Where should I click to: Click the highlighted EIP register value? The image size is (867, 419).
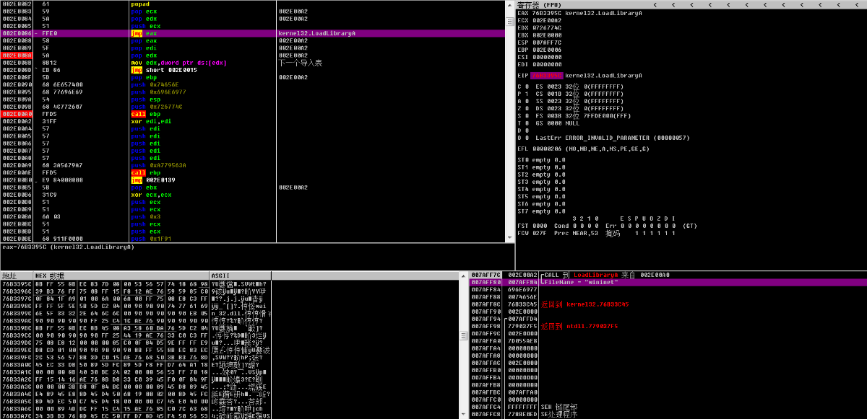pyautogui.click(x=546, y=75)
